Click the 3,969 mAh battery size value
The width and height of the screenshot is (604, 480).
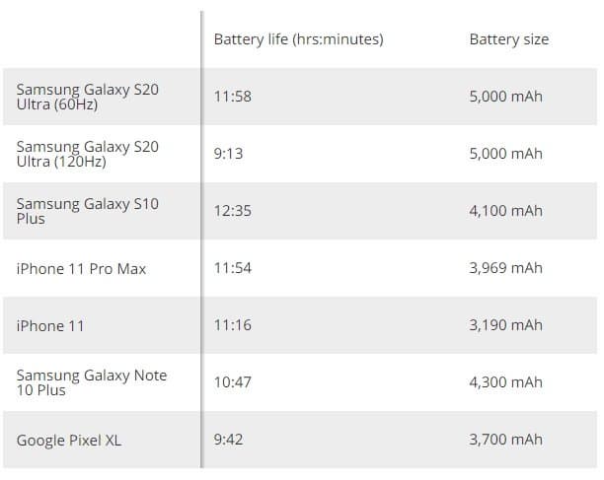click(505, 269)
